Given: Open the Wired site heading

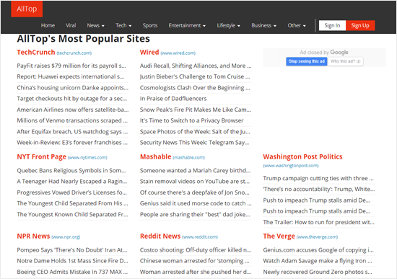Looking at the screenshot, I should click(149, 53).
